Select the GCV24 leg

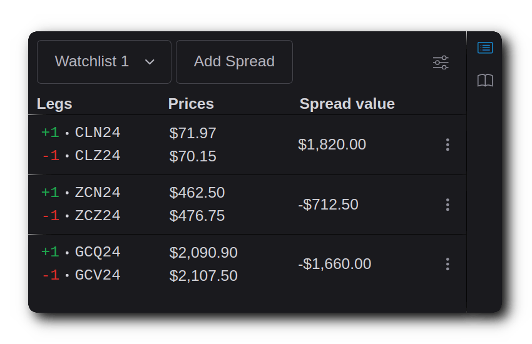click(98, 275)
